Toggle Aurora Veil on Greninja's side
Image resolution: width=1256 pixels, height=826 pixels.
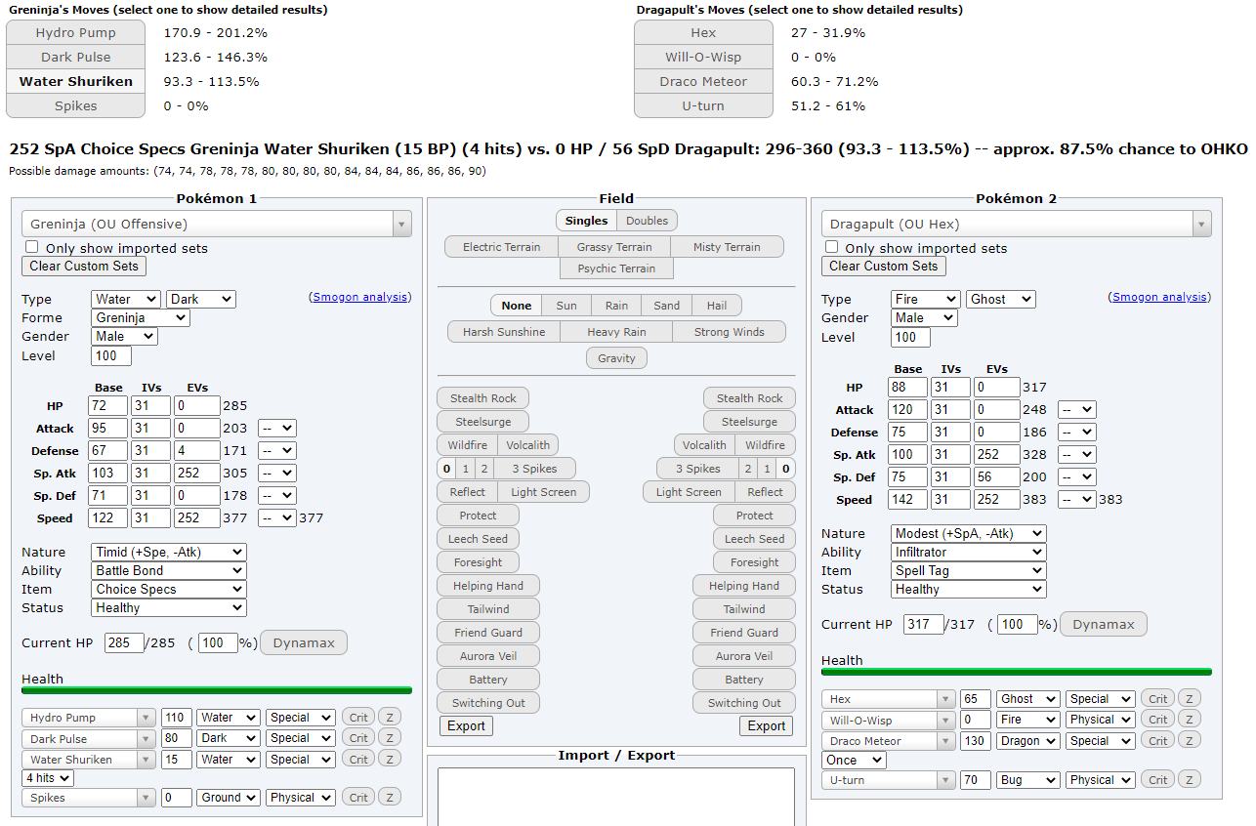pos(488,656)
